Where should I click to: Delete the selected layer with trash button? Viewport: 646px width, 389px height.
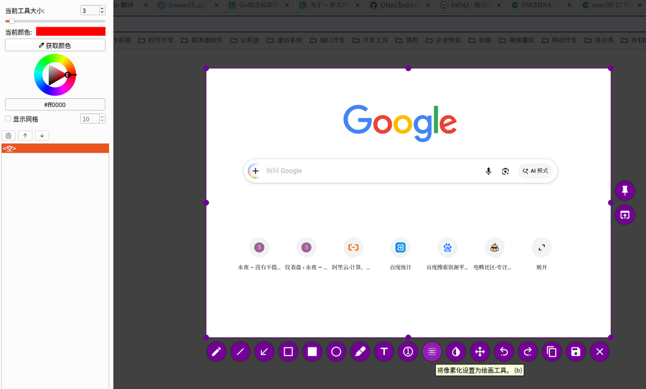(x=9, y=136)
